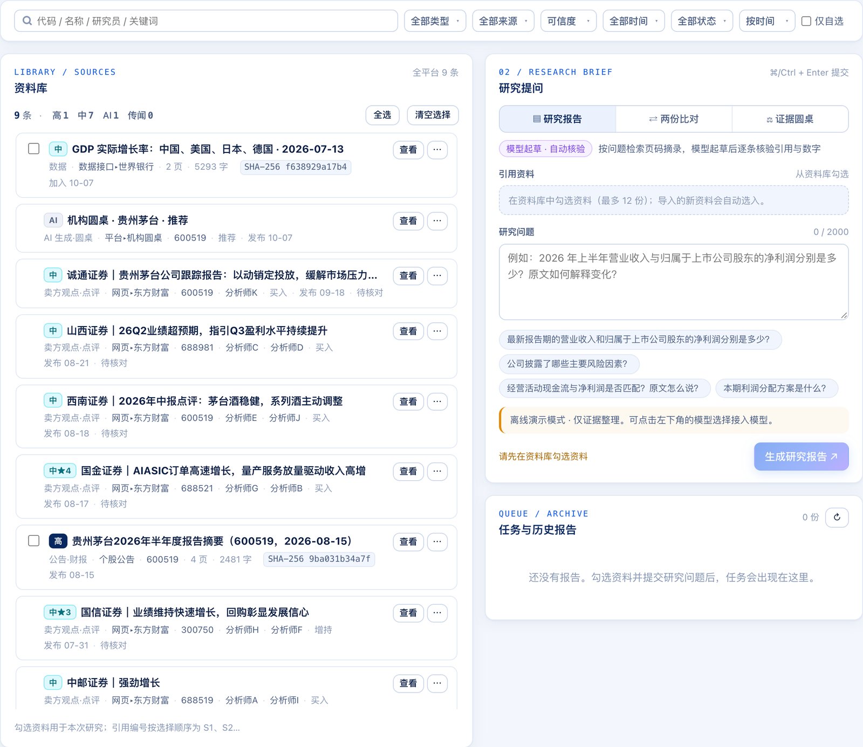The image size is (863, 747).
Task: Focus the 代码/名称/研究员 search field
Action: (x=206, y=21)
